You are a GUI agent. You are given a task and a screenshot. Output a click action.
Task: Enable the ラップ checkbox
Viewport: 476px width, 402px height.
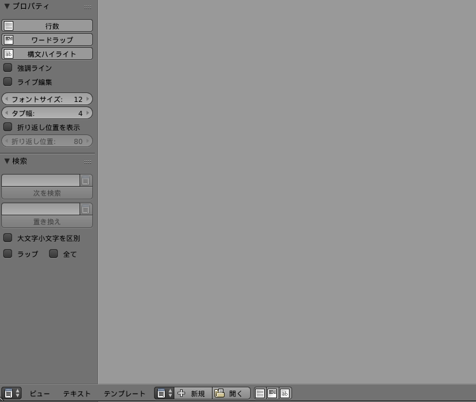click(8, 254)
